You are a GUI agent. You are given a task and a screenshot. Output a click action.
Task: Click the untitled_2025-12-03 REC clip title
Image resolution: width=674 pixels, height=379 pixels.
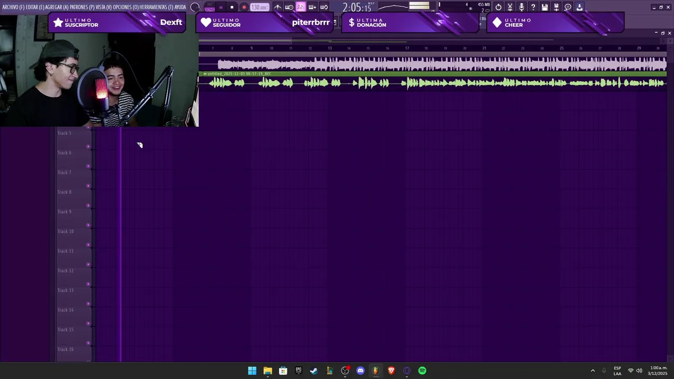click(x=240, y=74)
